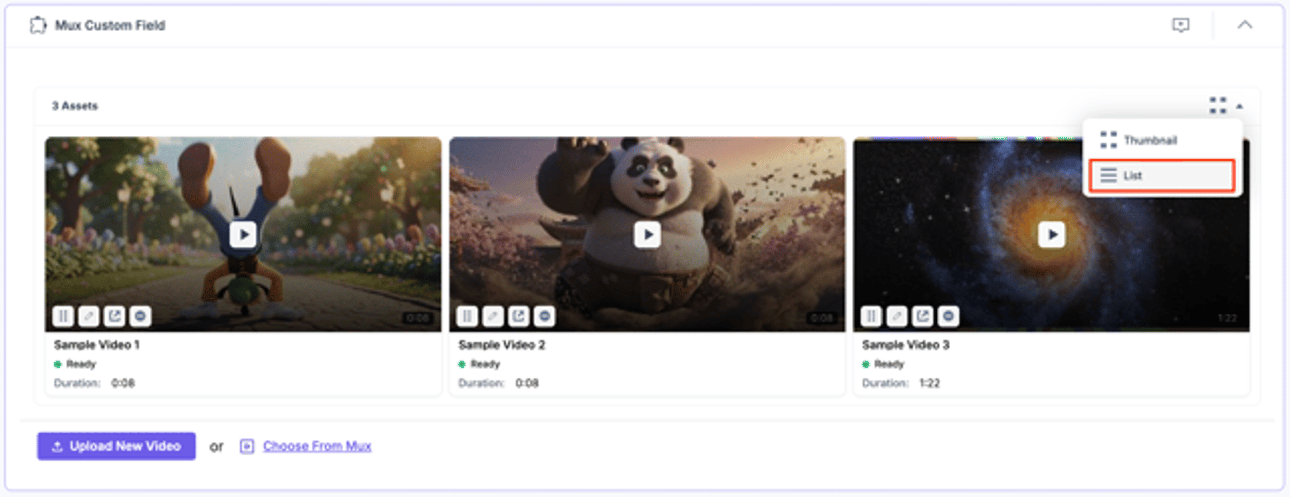
Task: Open the comment icon in the field header
Action: click(x=1180, y=25)
